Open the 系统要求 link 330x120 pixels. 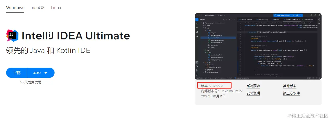click(253, 86)
